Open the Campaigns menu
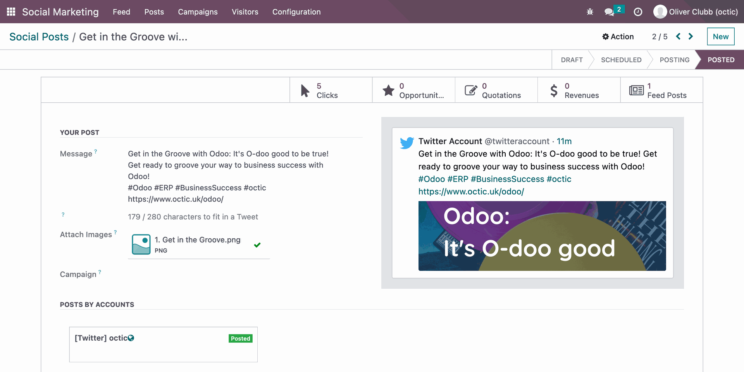This screenshot has width=744, height=372. click(198, 12)
